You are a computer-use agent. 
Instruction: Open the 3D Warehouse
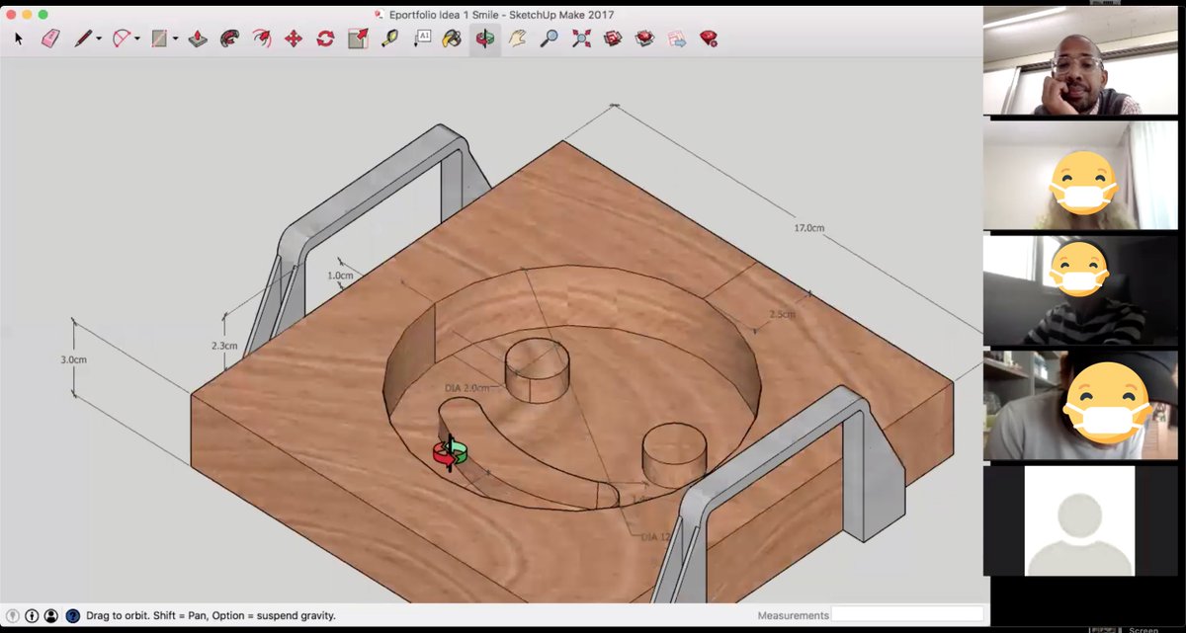coord(613,39)
